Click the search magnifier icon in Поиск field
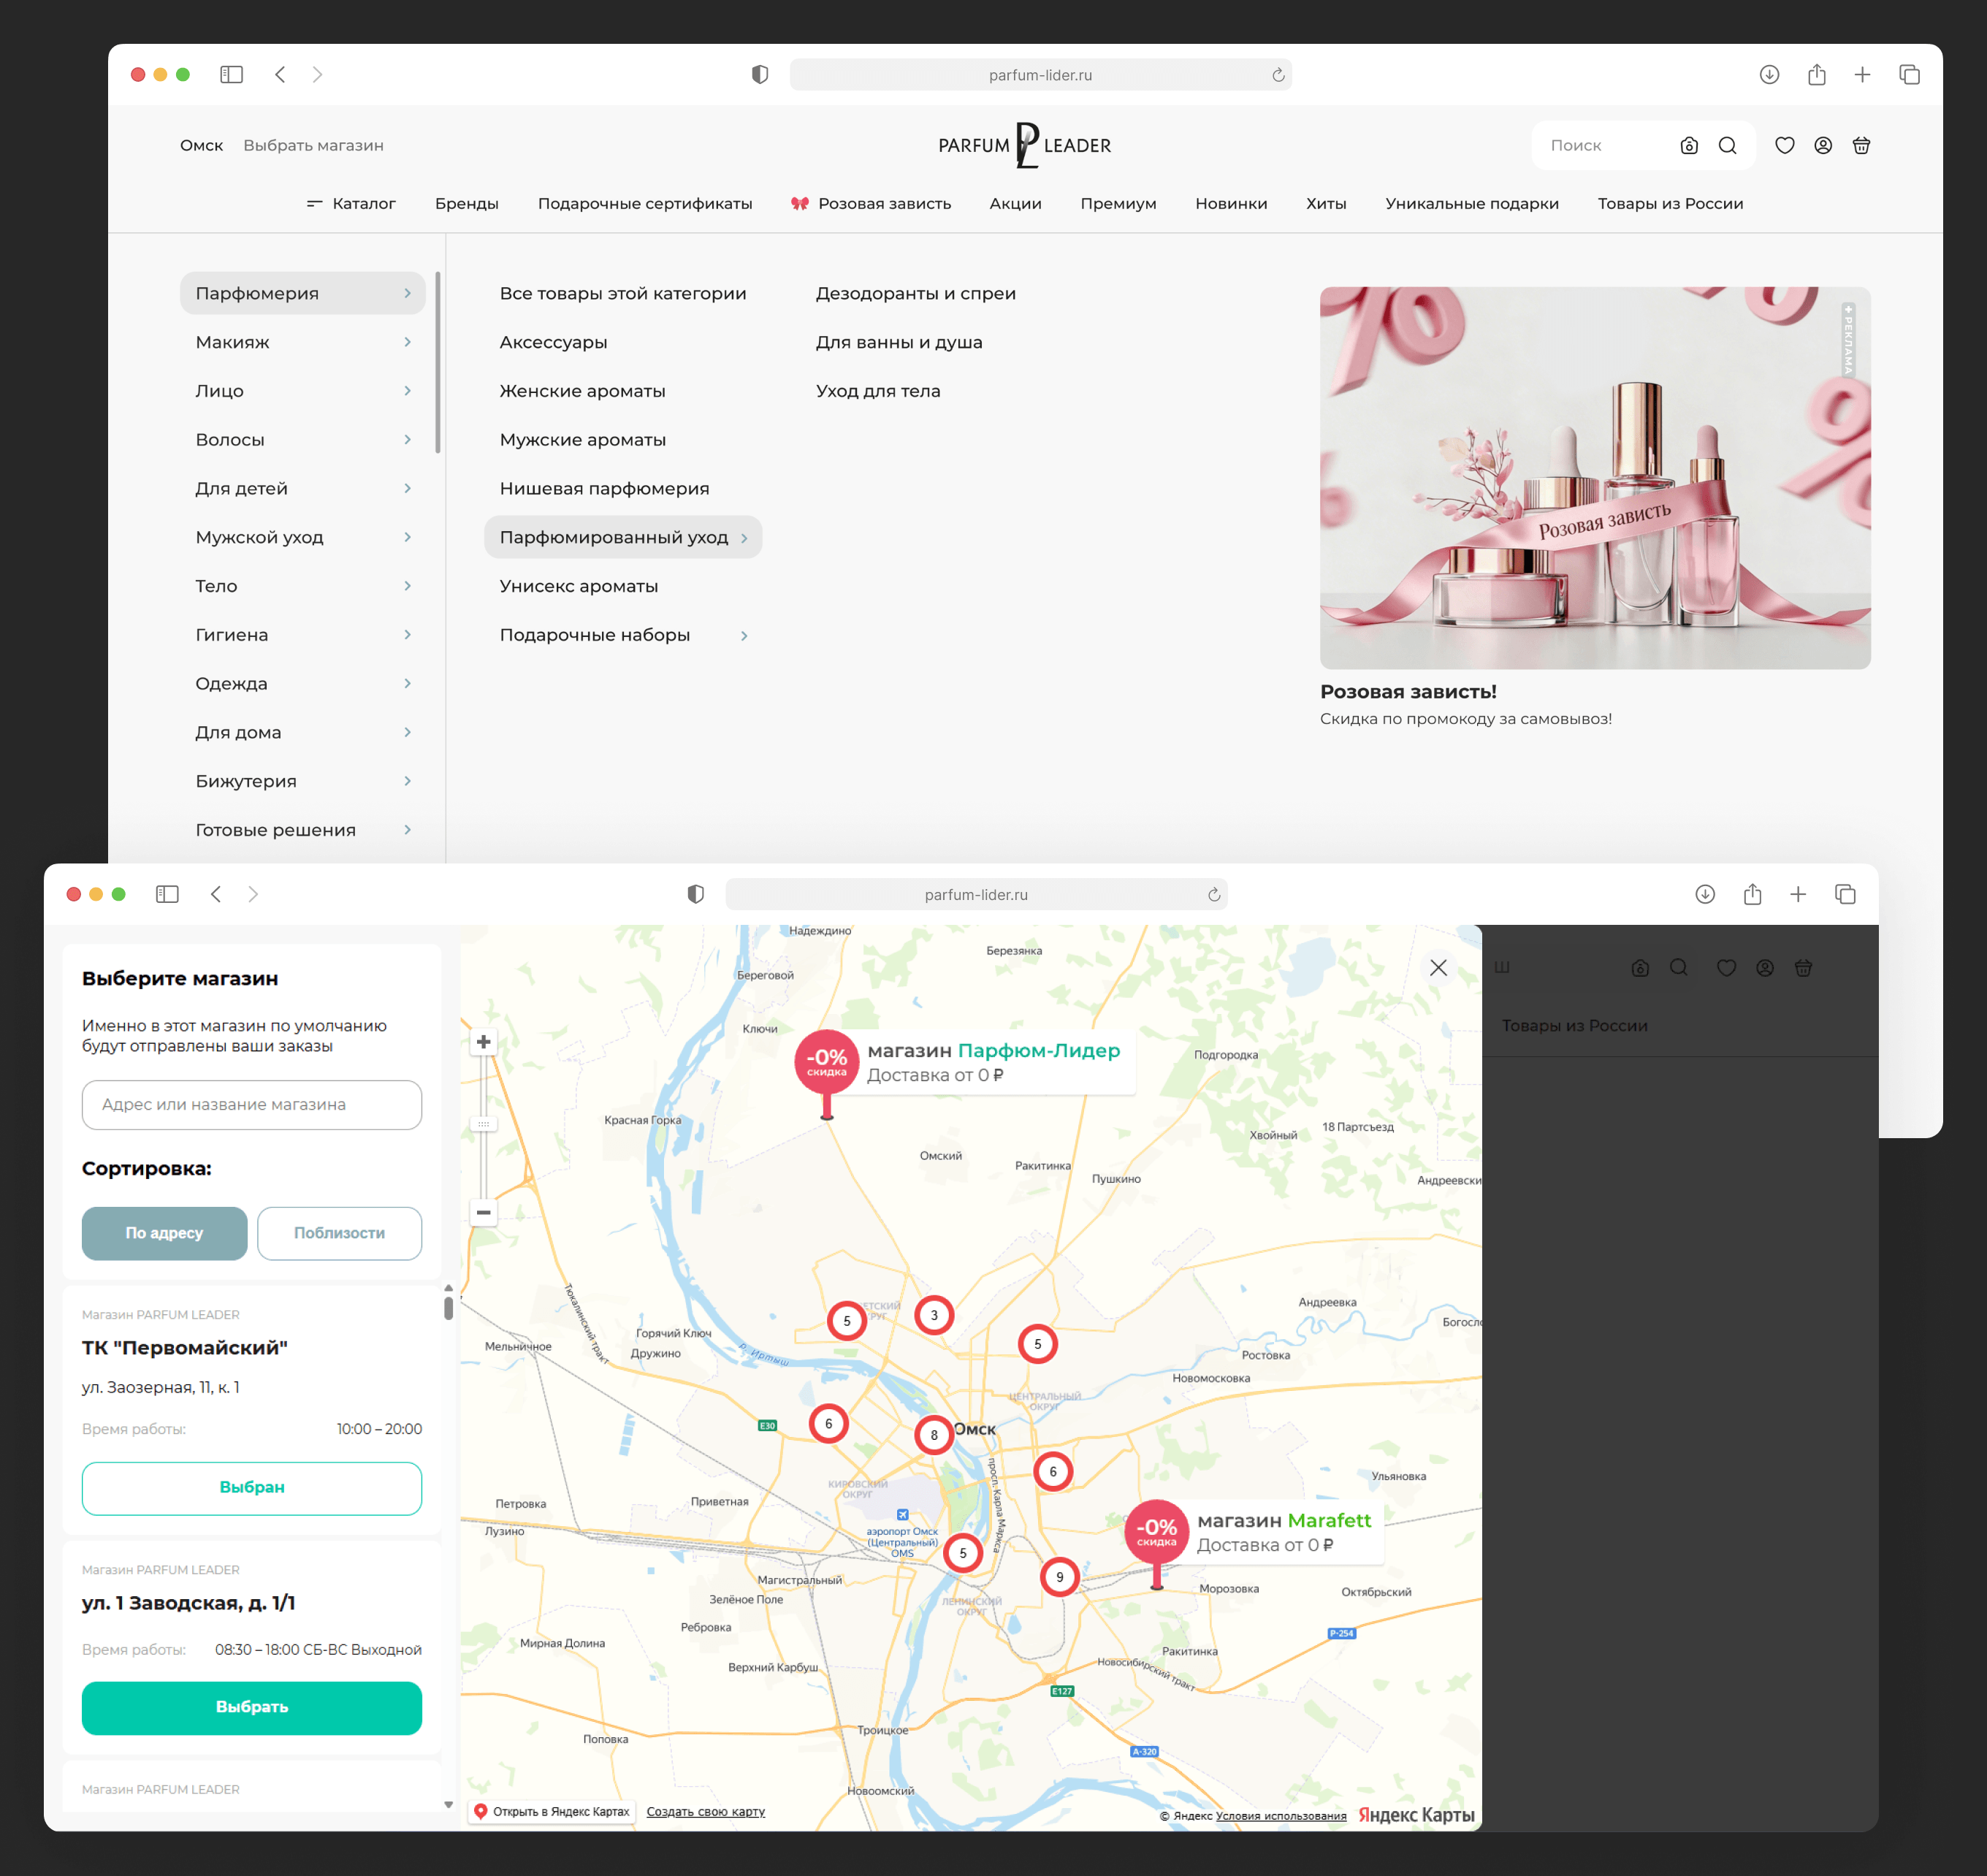The height and width of the screenshot is (1876, 1987). [x=1727, y=146]
